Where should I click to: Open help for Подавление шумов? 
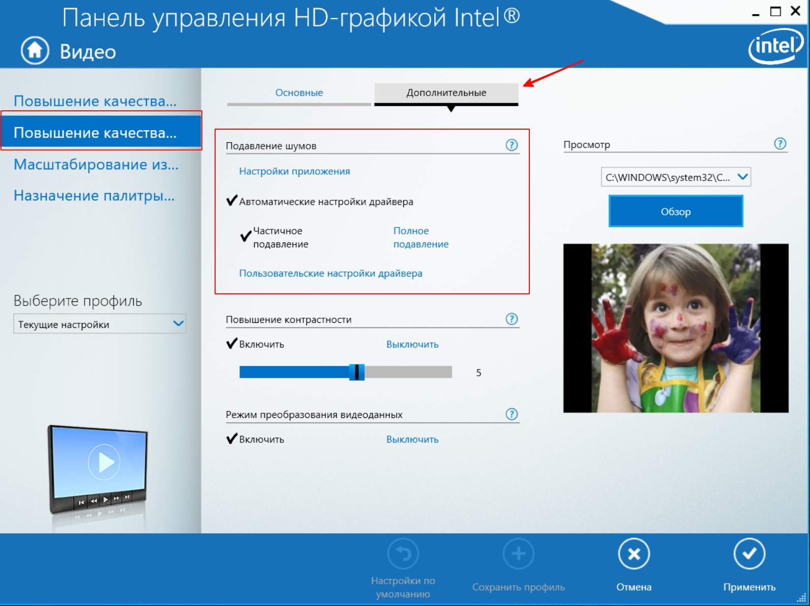click(x=512, y=145)
